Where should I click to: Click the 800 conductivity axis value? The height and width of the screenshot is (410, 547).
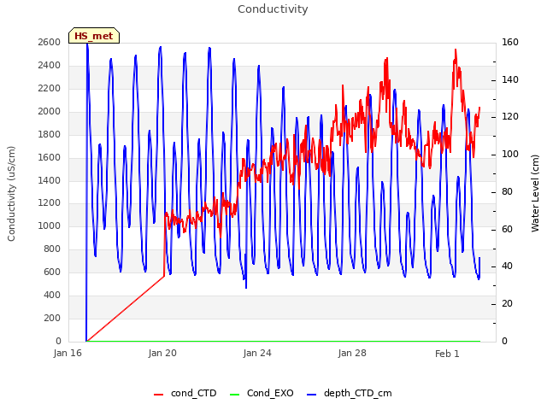coord(52,249)
